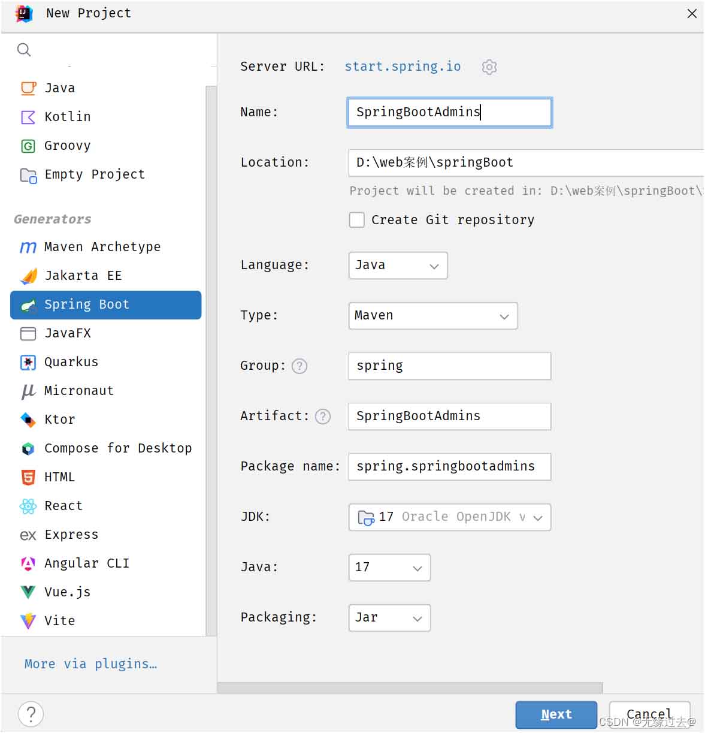Enable Create Git repository checkbox
The width and height of the screenshot is (705, 733).
click(x=357, y=220)
